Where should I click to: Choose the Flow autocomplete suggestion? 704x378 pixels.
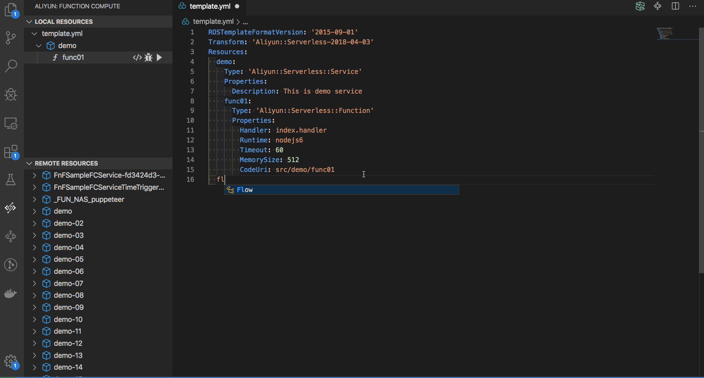click(245, 190)
